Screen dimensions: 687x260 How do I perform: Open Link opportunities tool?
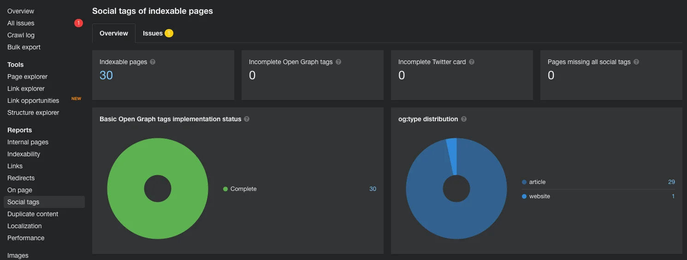click(33, 100)
